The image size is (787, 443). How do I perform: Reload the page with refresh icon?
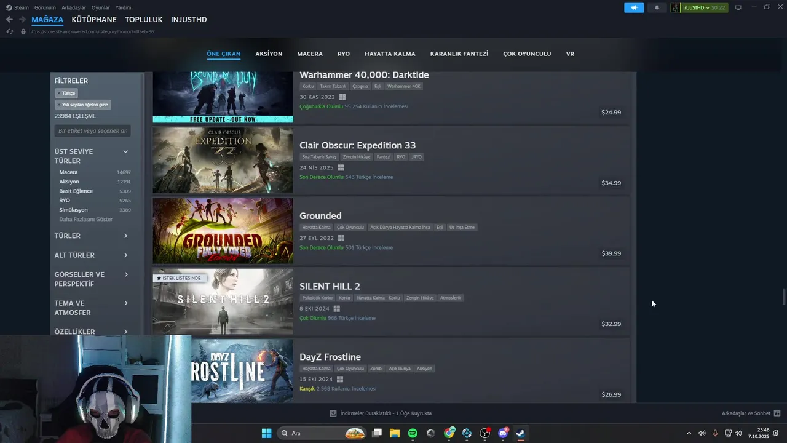(10, 31)
